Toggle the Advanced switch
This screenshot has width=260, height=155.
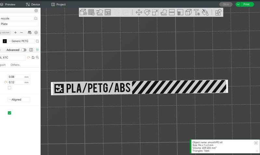(x=24, y=50)
